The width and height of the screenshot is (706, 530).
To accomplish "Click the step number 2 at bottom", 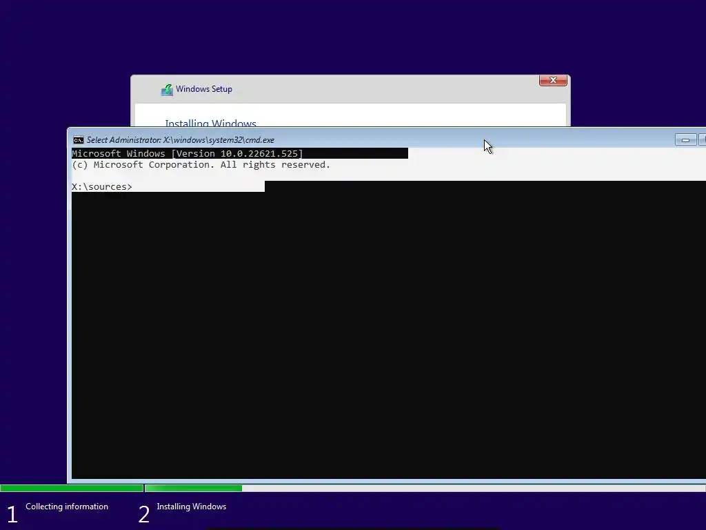I will [143, 515].
